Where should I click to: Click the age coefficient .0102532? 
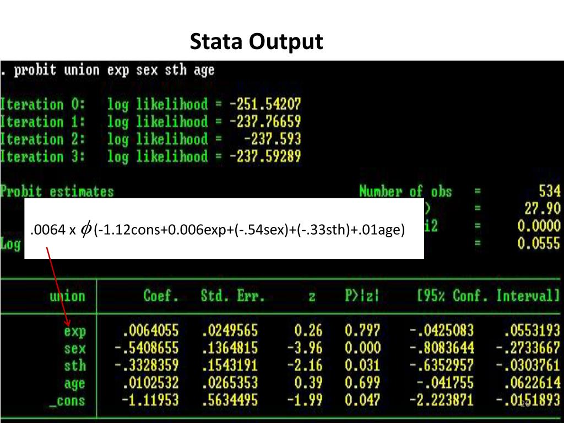pos(150,383)
